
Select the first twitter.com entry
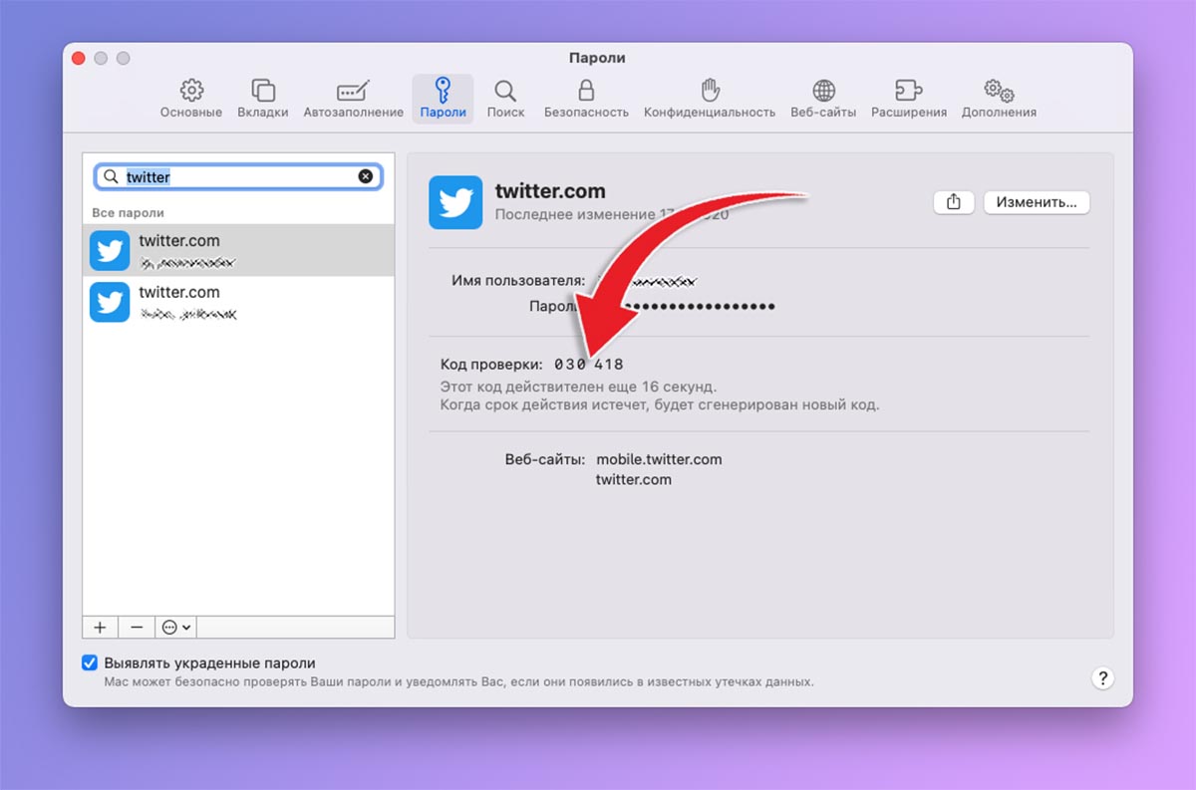pos(238,250)
